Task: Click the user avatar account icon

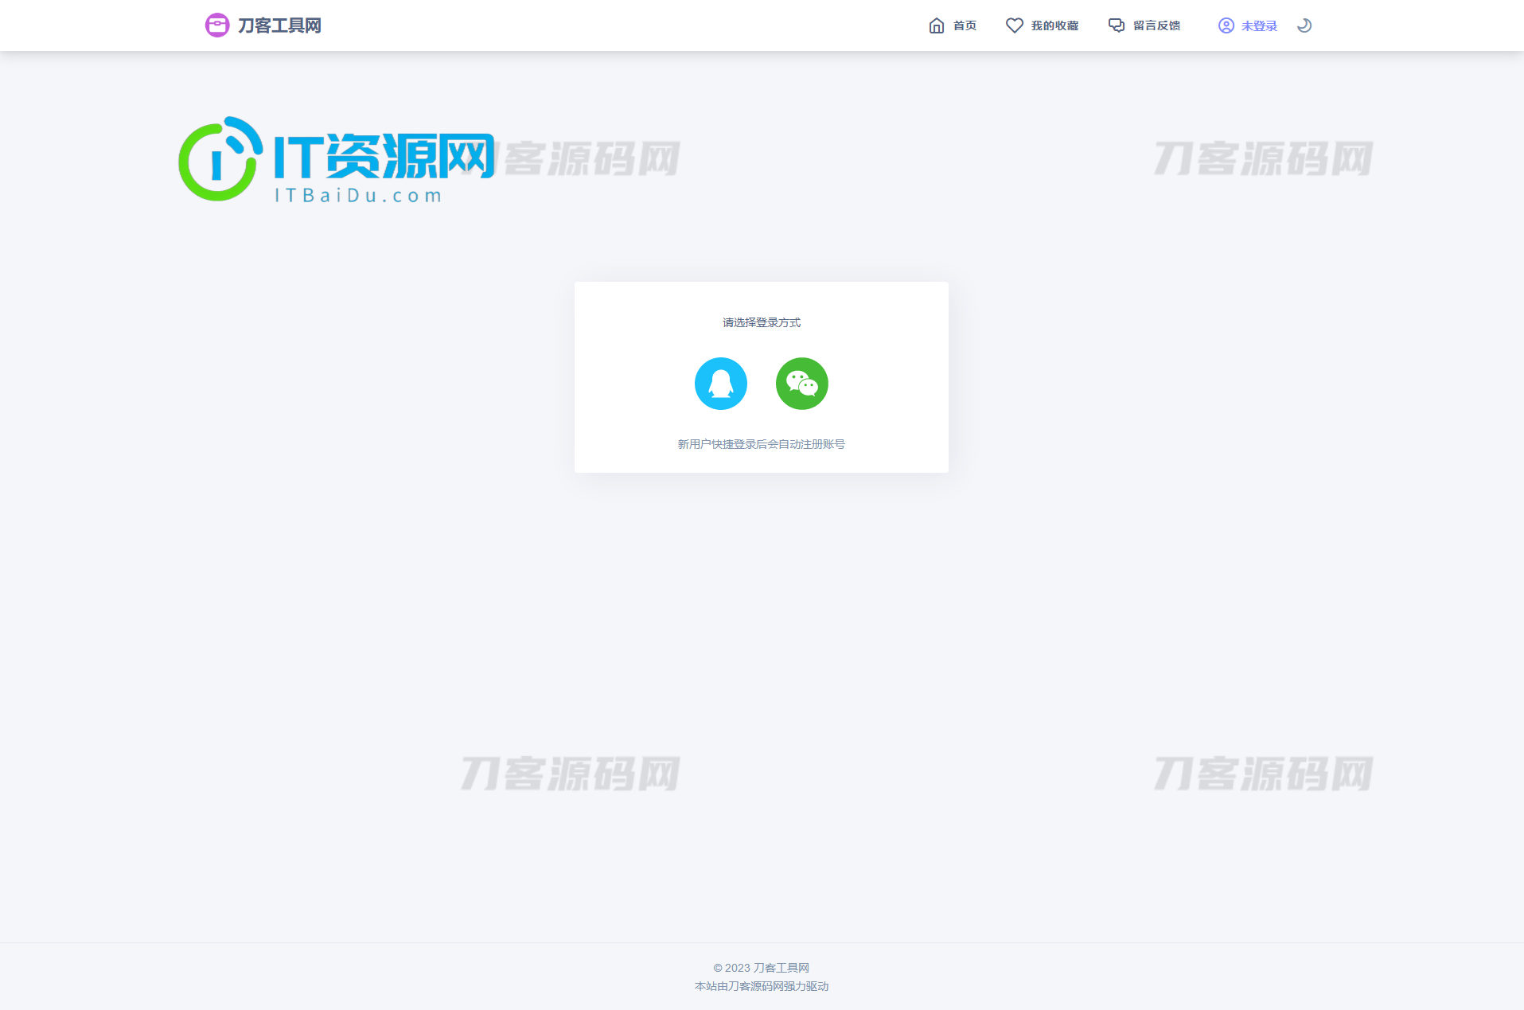Action: [1226, 25]
